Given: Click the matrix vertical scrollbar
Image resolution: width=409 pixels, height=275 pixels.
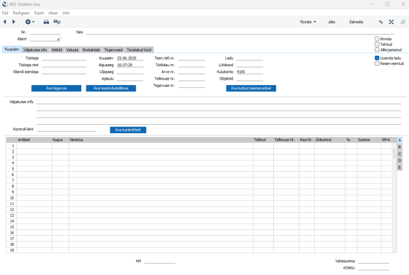Looking at the screenshot, I should [x=394, y=153].
